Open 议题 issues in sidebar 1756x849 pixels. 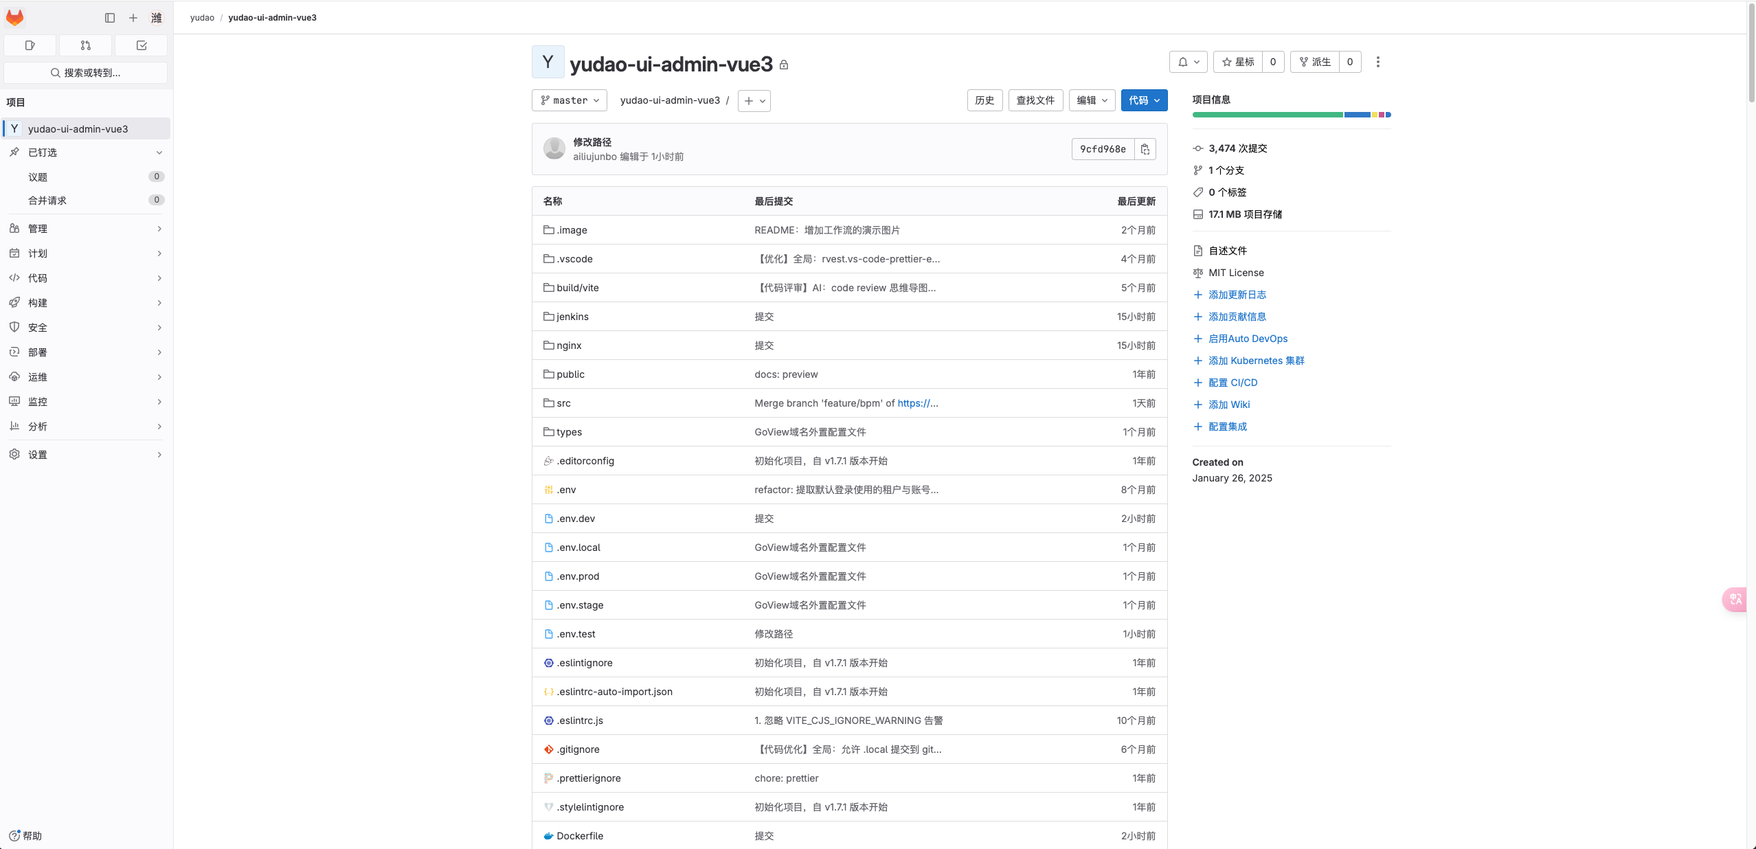(x=87, y=177)
